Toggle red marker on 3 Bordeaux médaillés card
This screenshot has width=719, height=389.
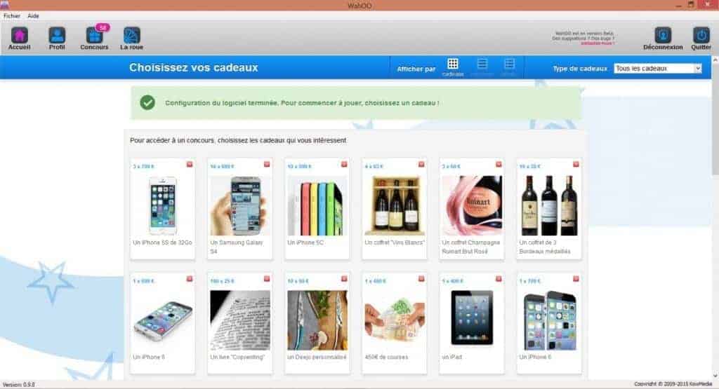coord(576,164)
